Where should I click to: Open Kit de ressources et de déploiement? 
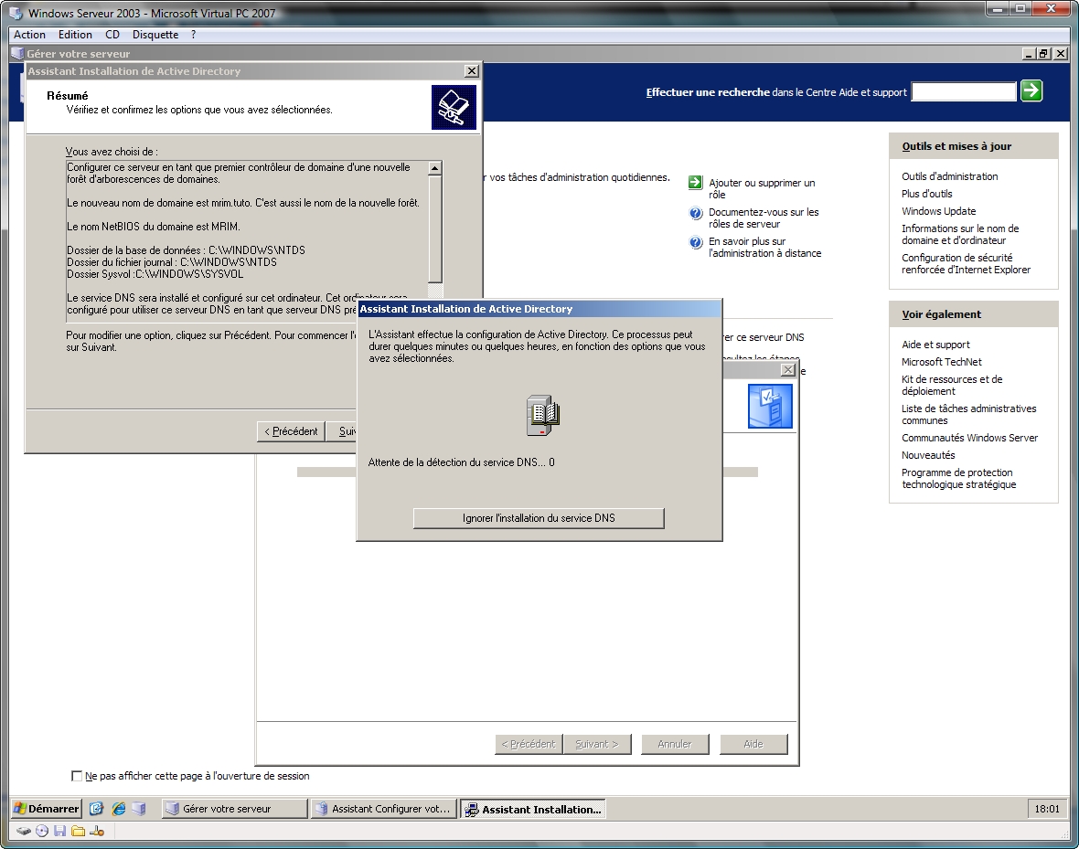(952, 386)
